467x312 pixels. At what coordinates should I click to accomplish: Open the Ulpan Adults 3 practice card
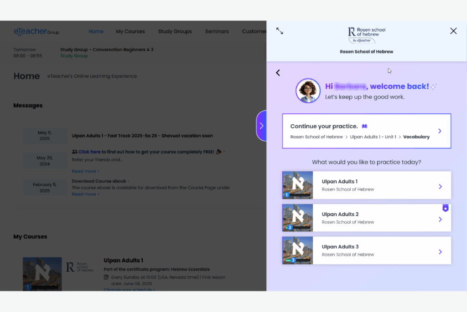click(366, 250)
